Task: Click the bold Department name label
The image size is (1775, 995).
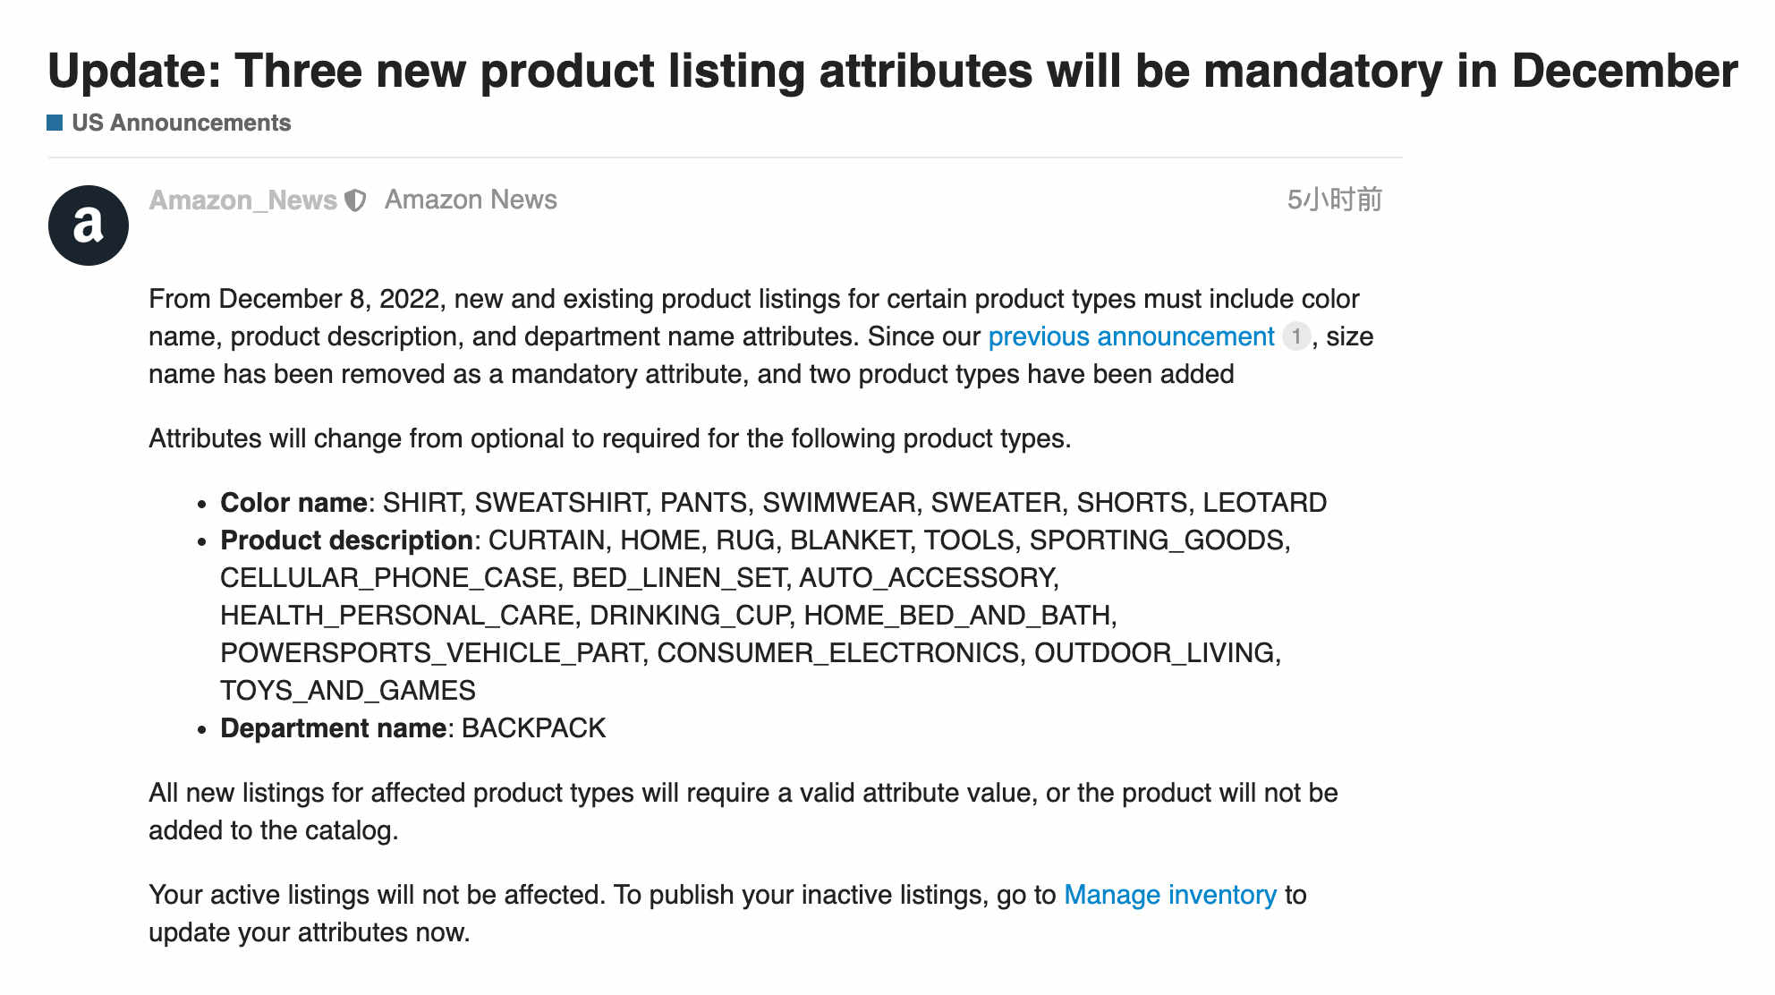Action: pyautogui.click(x=333, y=728)
